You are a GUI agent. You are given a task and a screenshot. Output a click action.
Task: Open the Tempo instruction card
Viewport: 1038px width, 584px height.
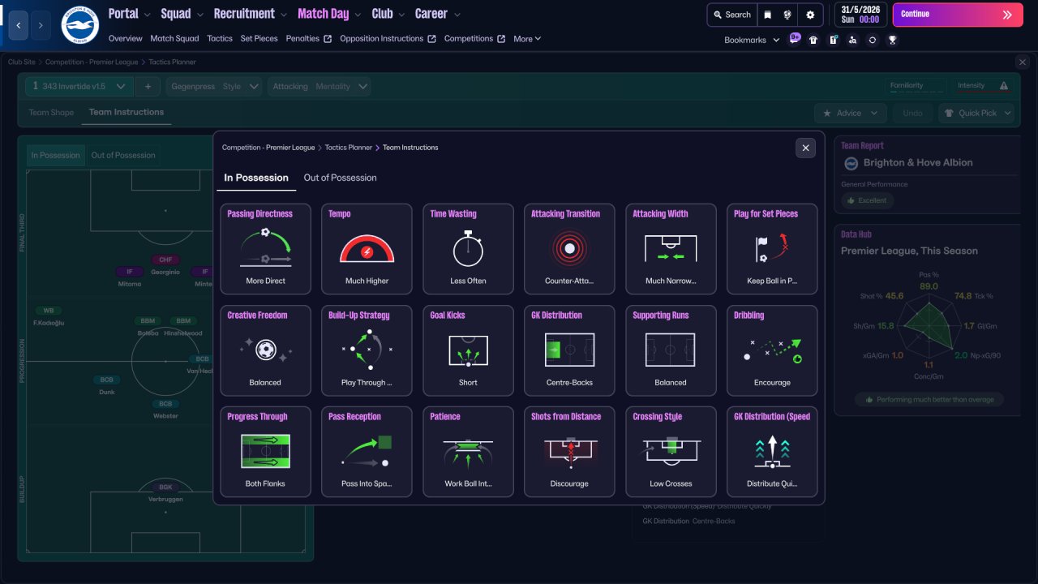click(x=367, y=249)
